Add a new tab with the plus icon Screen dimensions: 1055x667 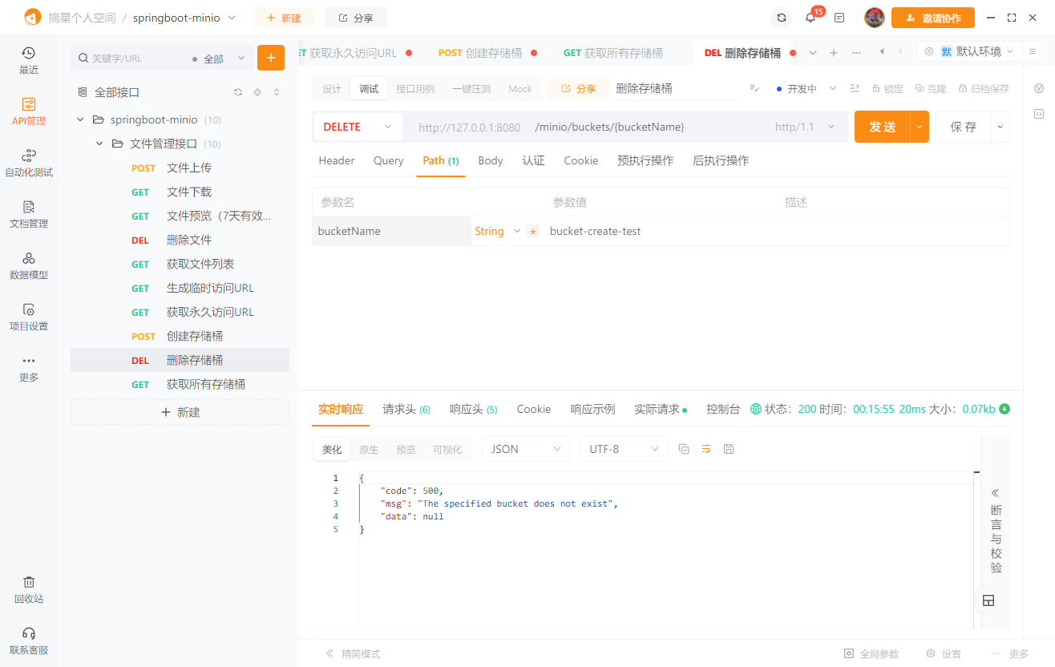tap(834, 53)
